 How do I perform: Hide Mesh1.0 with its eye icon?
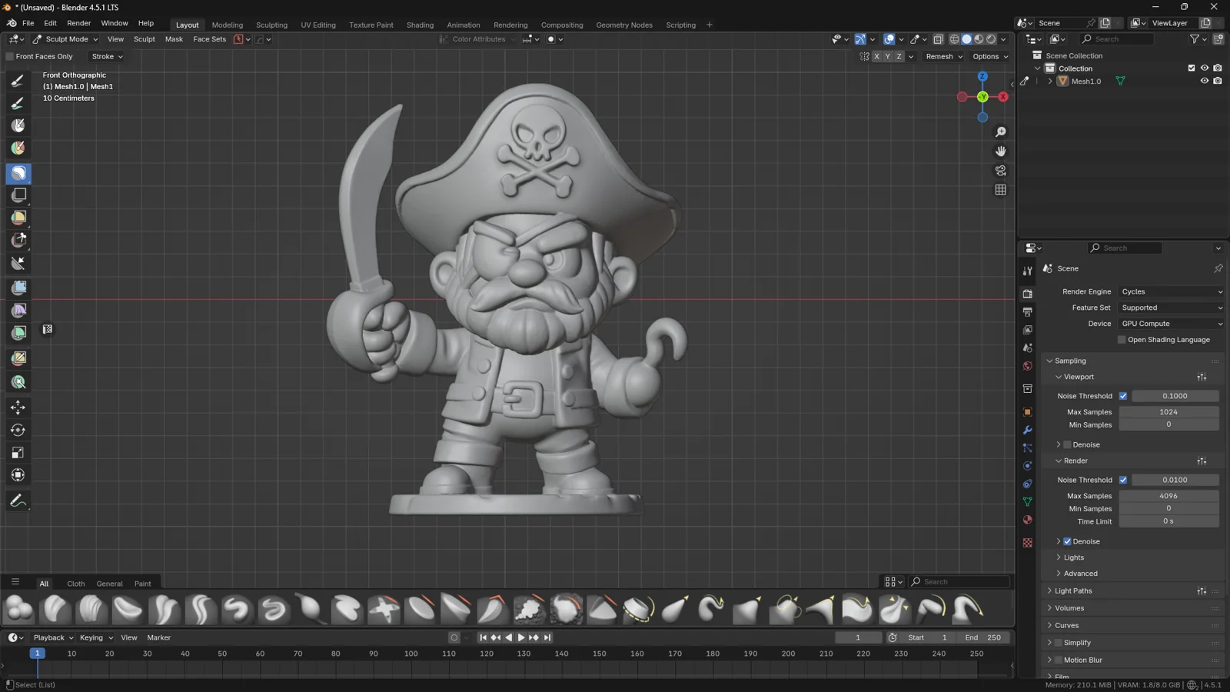pos(1205,82)
